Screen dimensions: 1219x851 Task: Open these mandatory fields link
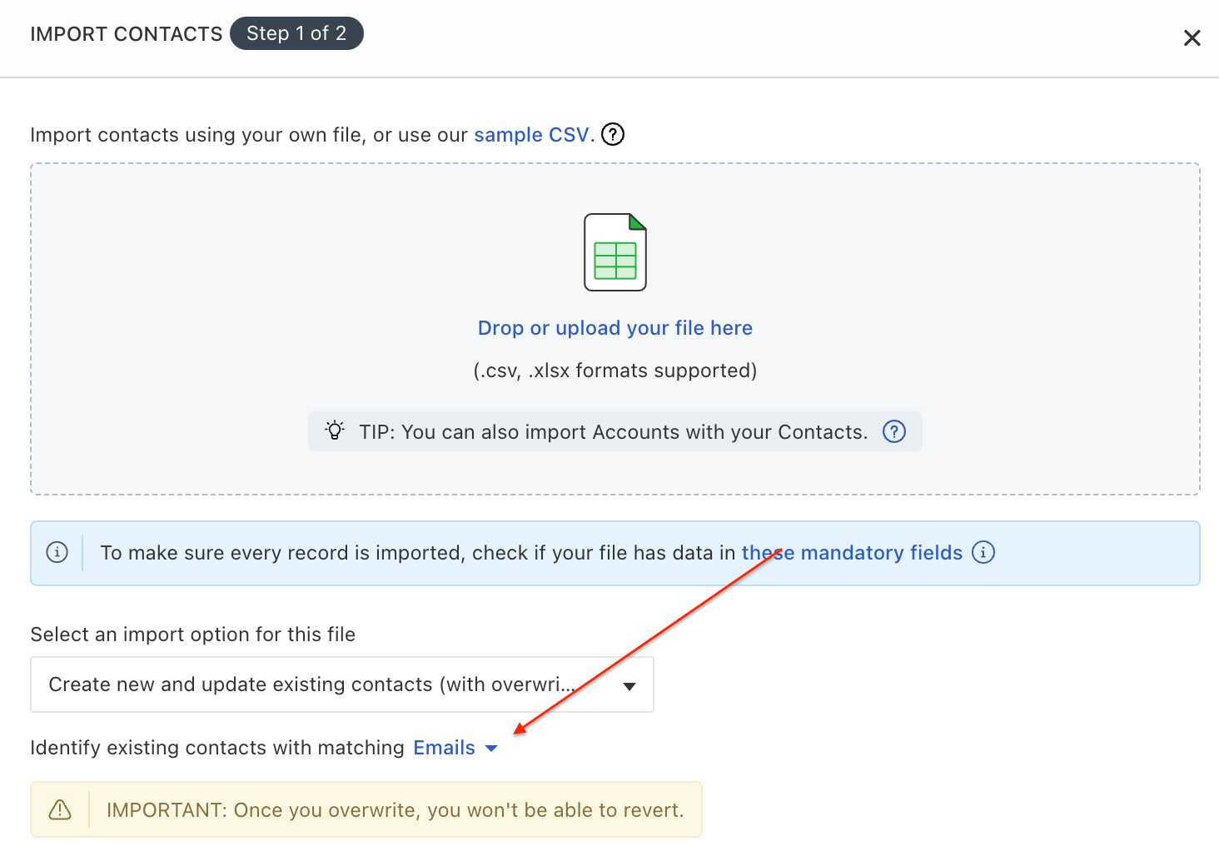(852, 553)
